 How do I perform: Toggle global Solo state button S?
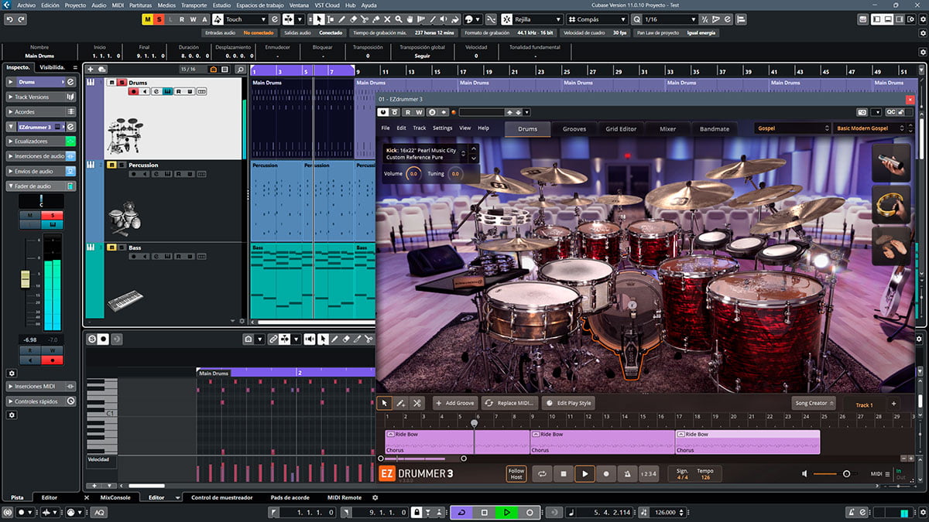pos(159,19)
